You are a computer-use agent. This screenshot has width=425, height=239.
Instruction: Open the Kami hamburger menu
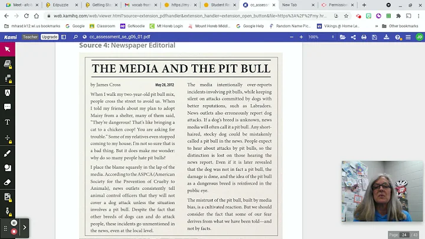tap(408, 37)
